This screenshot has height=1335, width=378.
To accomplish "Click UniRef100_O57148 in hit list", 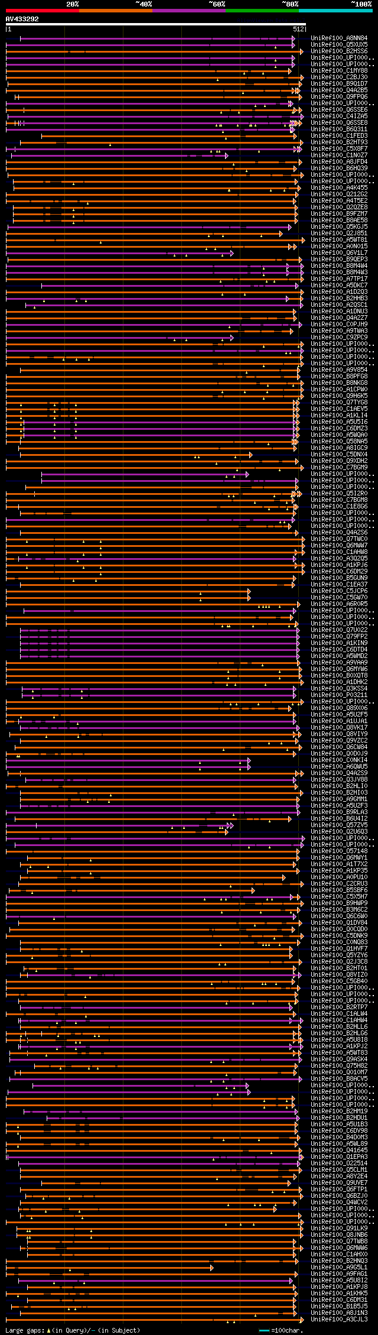I will click(339, 851).
